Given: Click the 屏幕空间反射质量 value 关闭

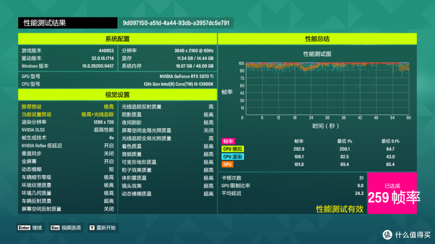Looking at the screenshot, I should pyautogui.click(x=109, y=209).
